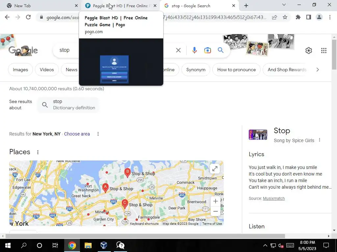Close the Peggle Blast HD tab
337x252 pixels.
tap(155, 6)
